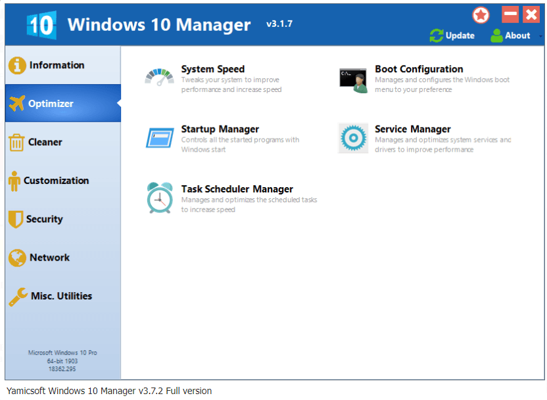Click the Update button
This screenshot has width=547, height=400.
pos(452,35)
